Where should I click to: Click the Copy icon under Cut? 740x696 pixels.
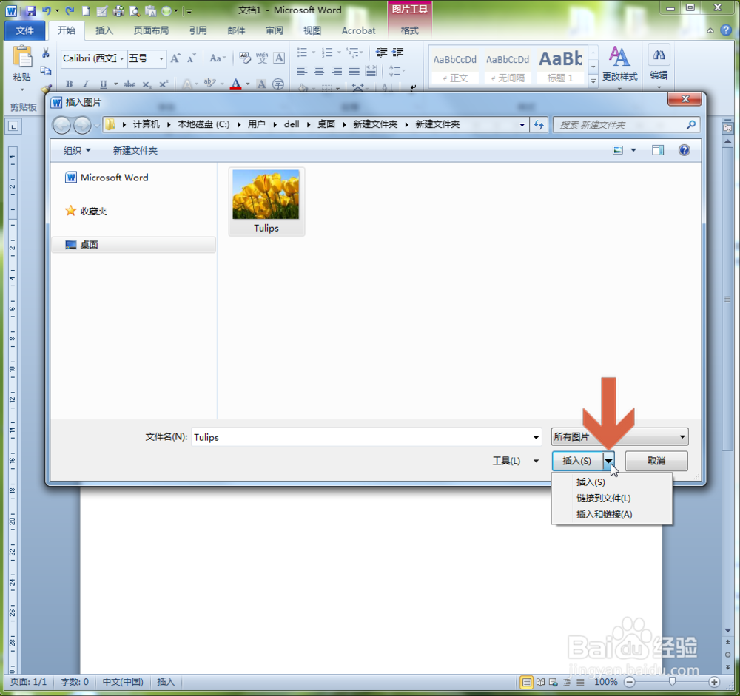(45, 71)
